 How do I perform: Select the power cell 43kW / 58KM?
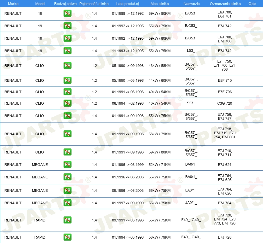[x=159, y=66]
